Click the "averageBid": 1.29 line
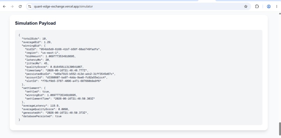The height and width of the screenshot is (138, 281). coord(37,42)
